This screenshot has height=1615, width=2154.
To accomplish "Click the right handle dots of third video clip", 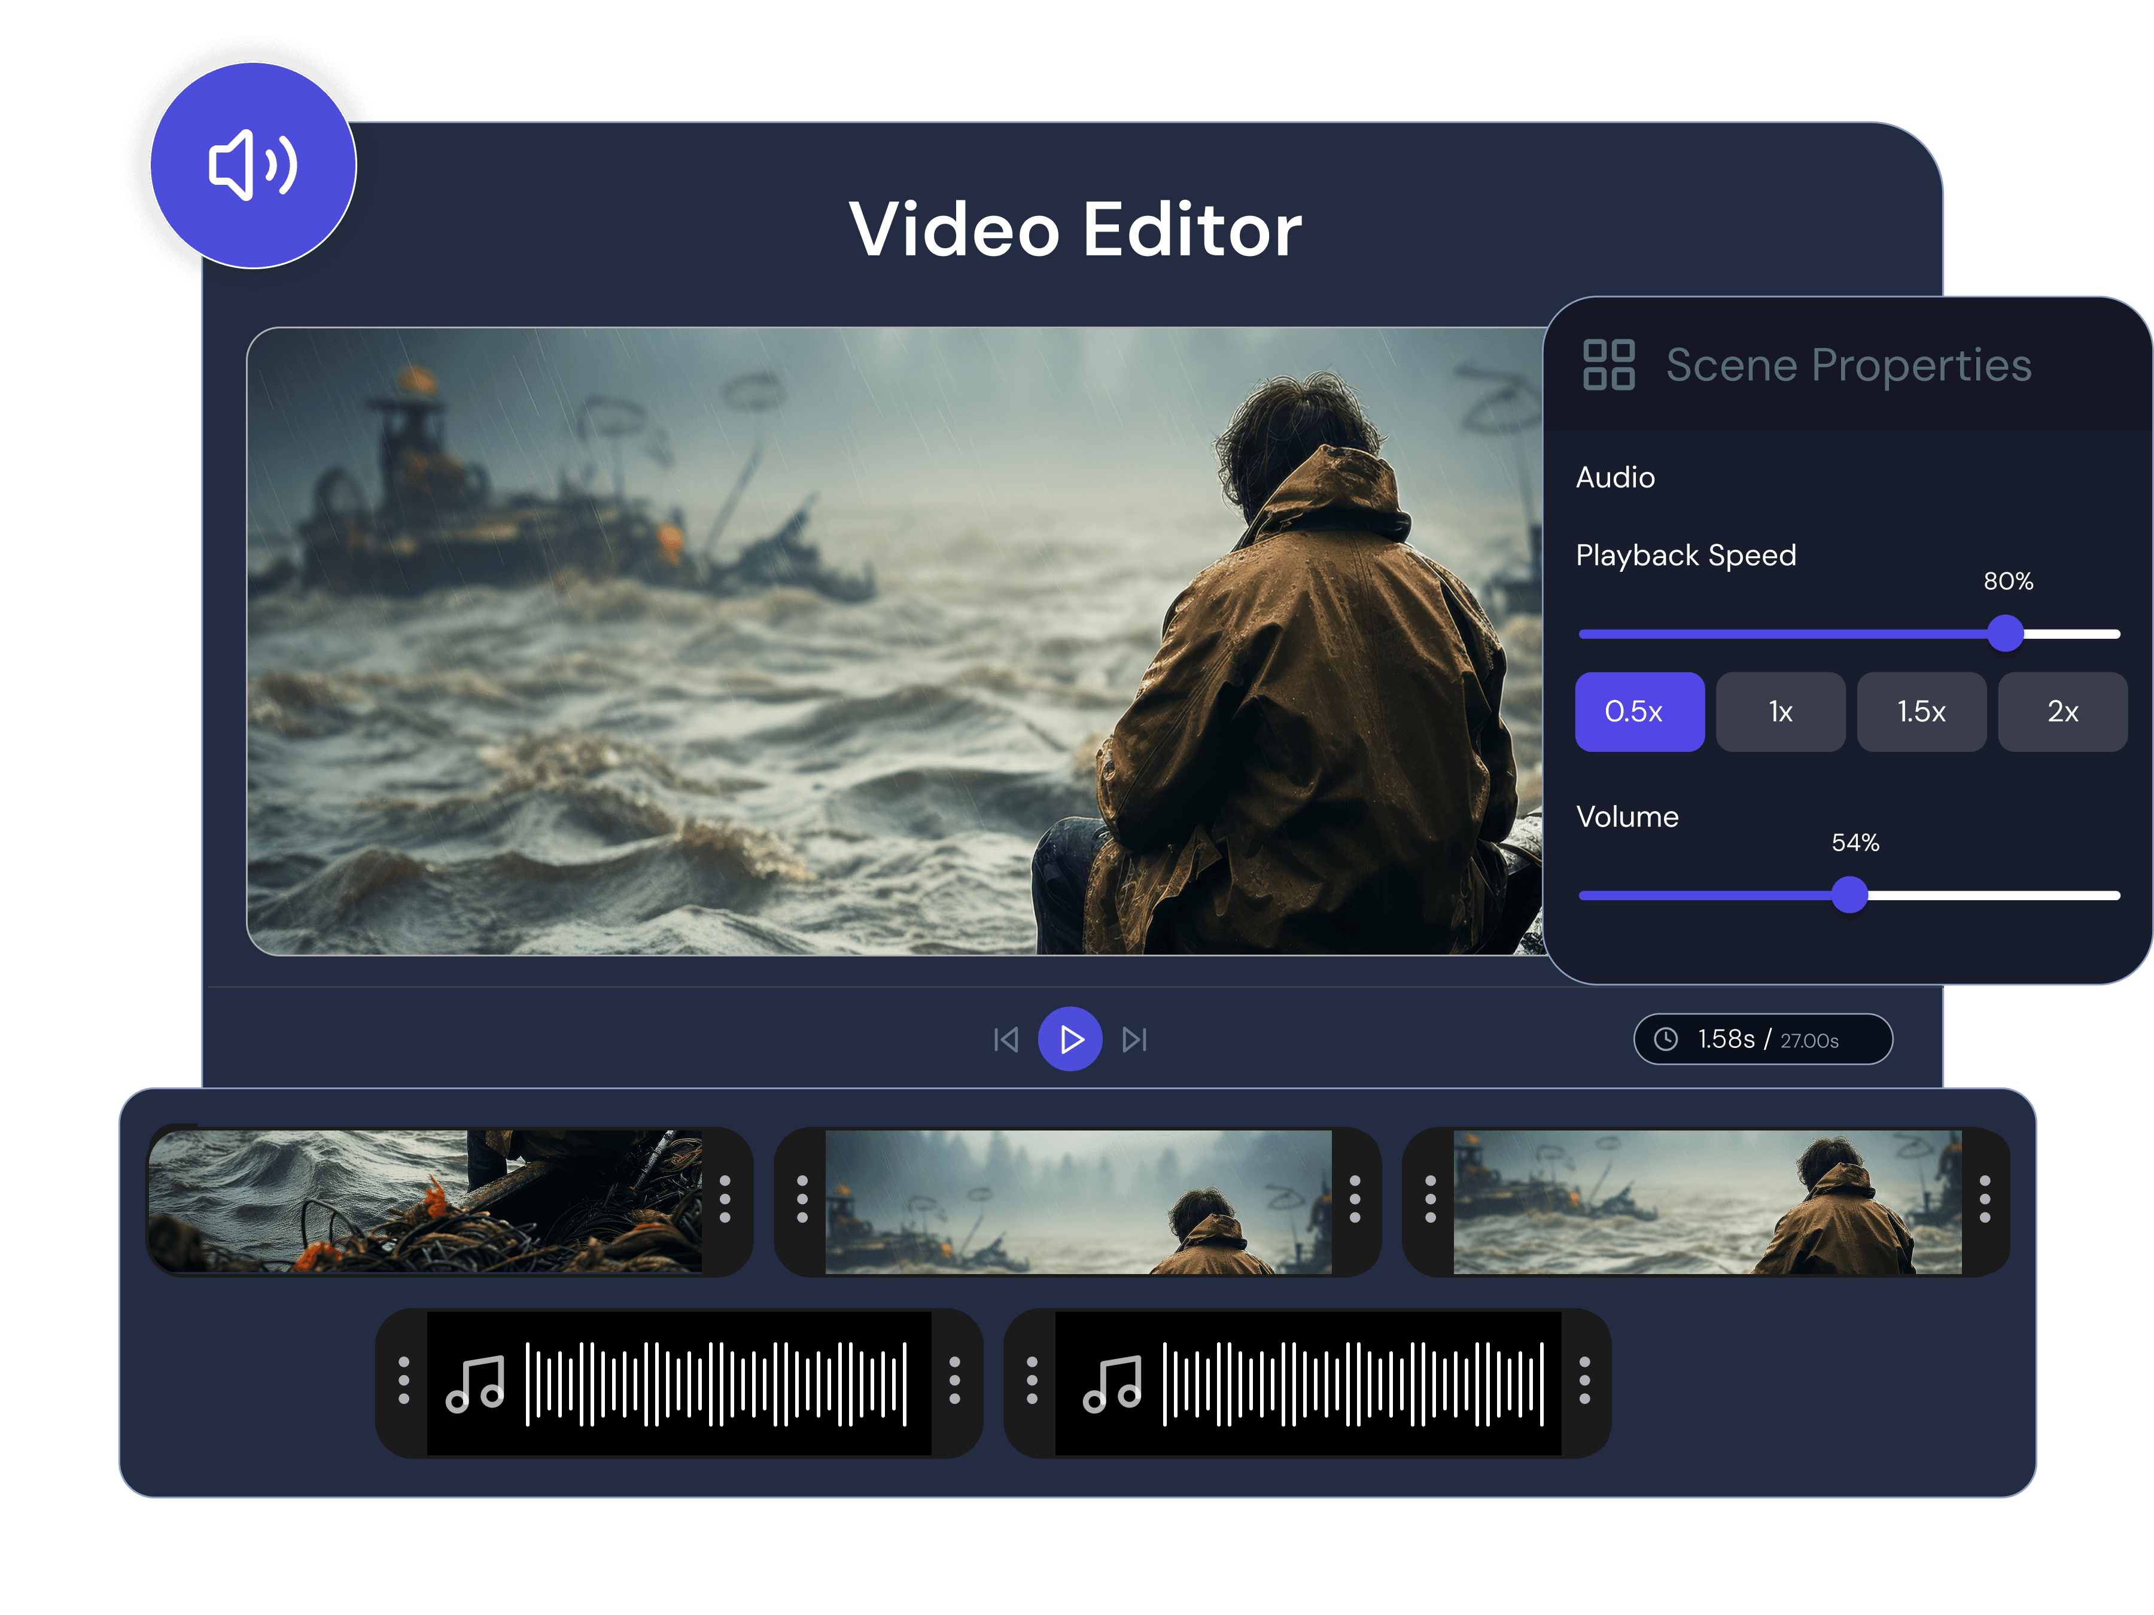I will (1985, 1198).
